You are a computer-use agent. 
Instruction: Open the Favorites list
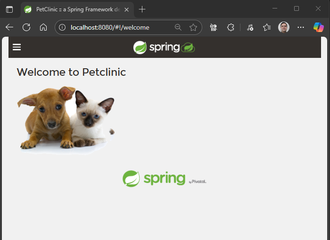tap(267, 27)
